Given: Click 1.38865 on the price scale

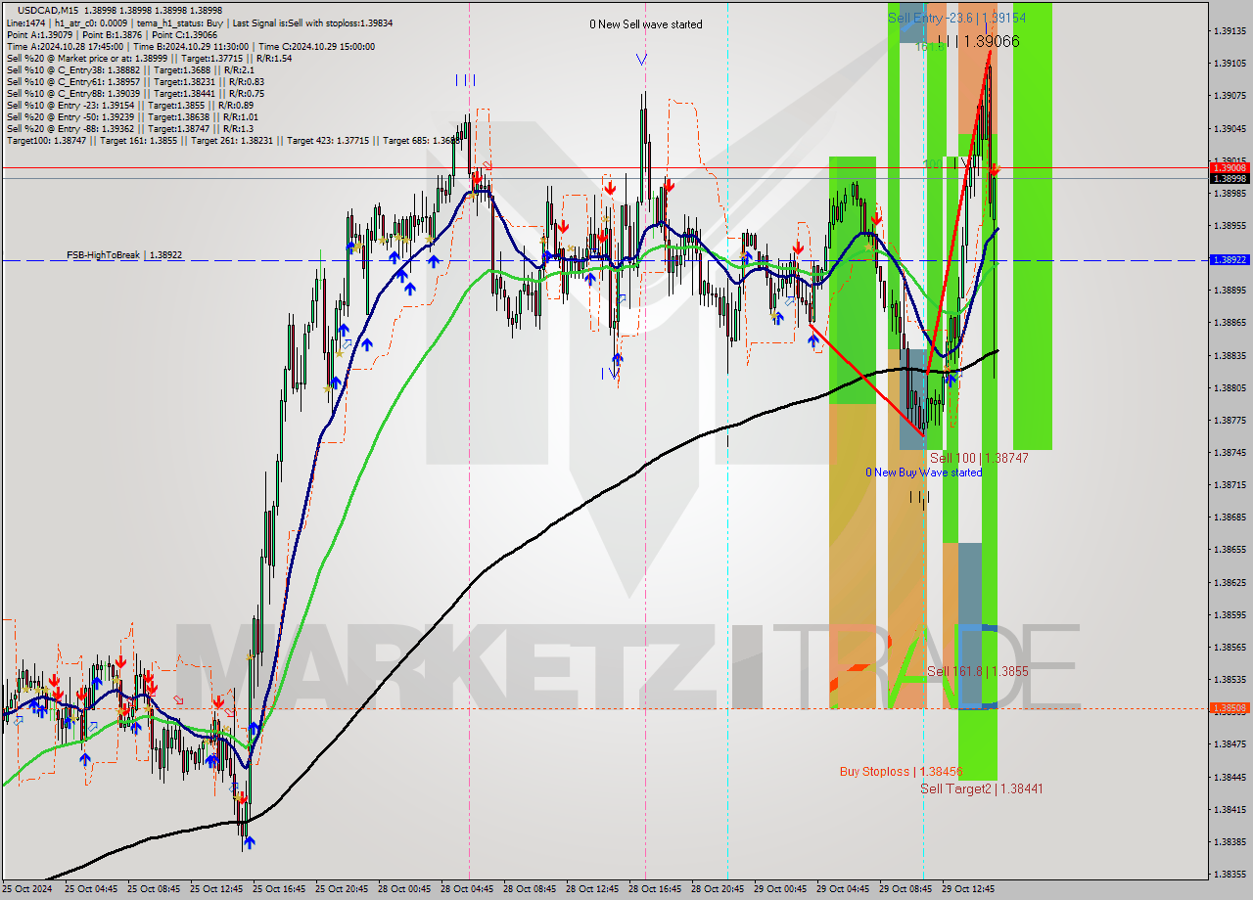Looking at the screenshot, I should tap(1229, 323).
